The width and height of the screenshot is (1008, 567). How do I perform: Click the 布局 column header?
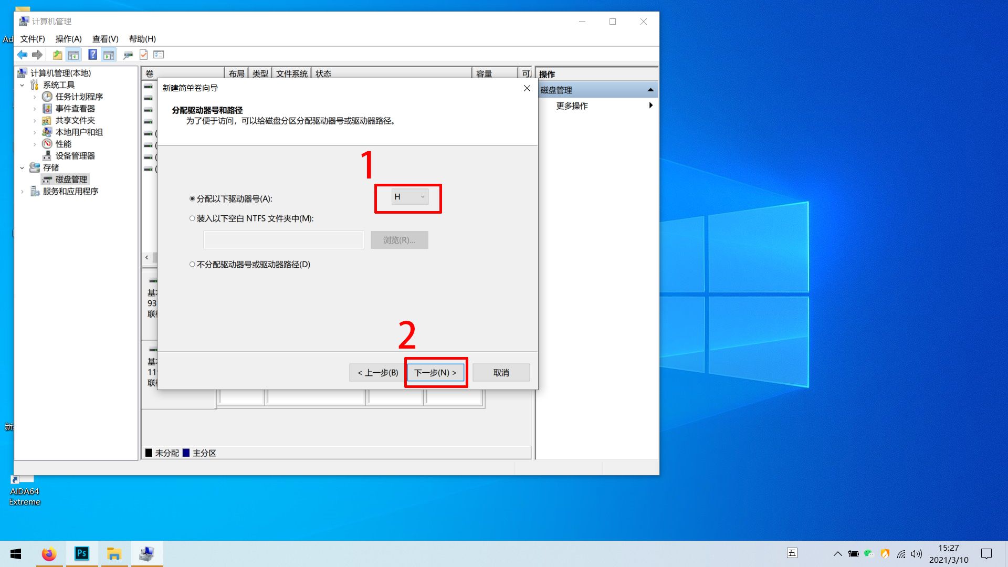tap(236, 73)
